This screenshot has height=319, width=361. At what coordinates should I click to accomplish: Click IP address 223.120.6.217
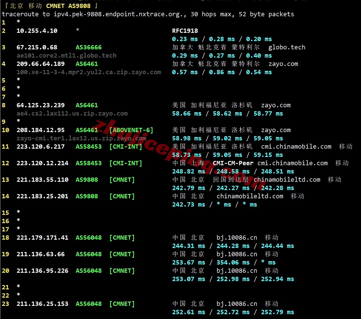coord(41,147)
